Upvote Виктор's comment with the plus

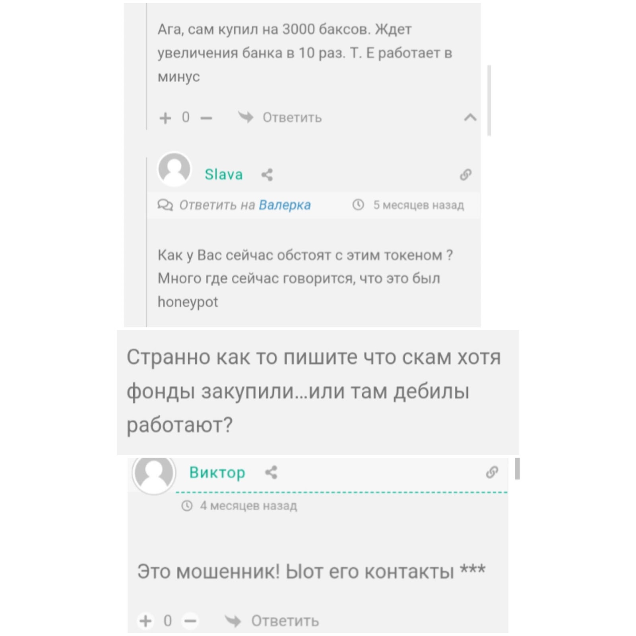145,620
